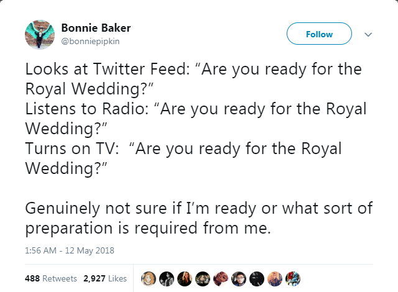The image size is (398, 292).
Task: View the 488 Retweets list
Action: pyautogui.click(x=50, y=279)
